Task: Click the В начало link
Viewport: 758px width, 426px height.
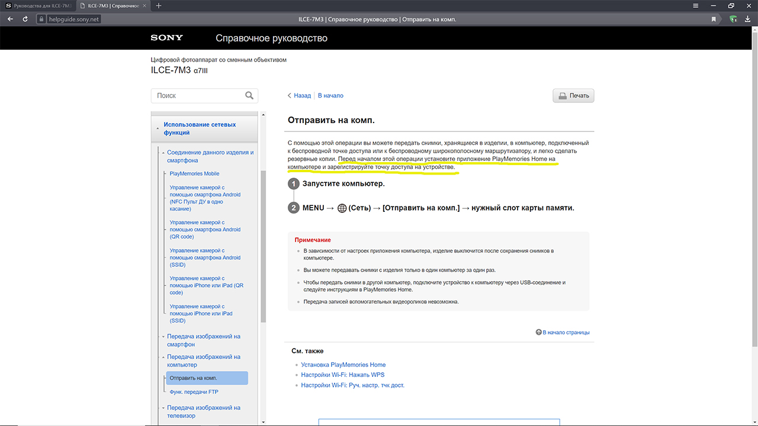Action: click(x=330, y=95)
